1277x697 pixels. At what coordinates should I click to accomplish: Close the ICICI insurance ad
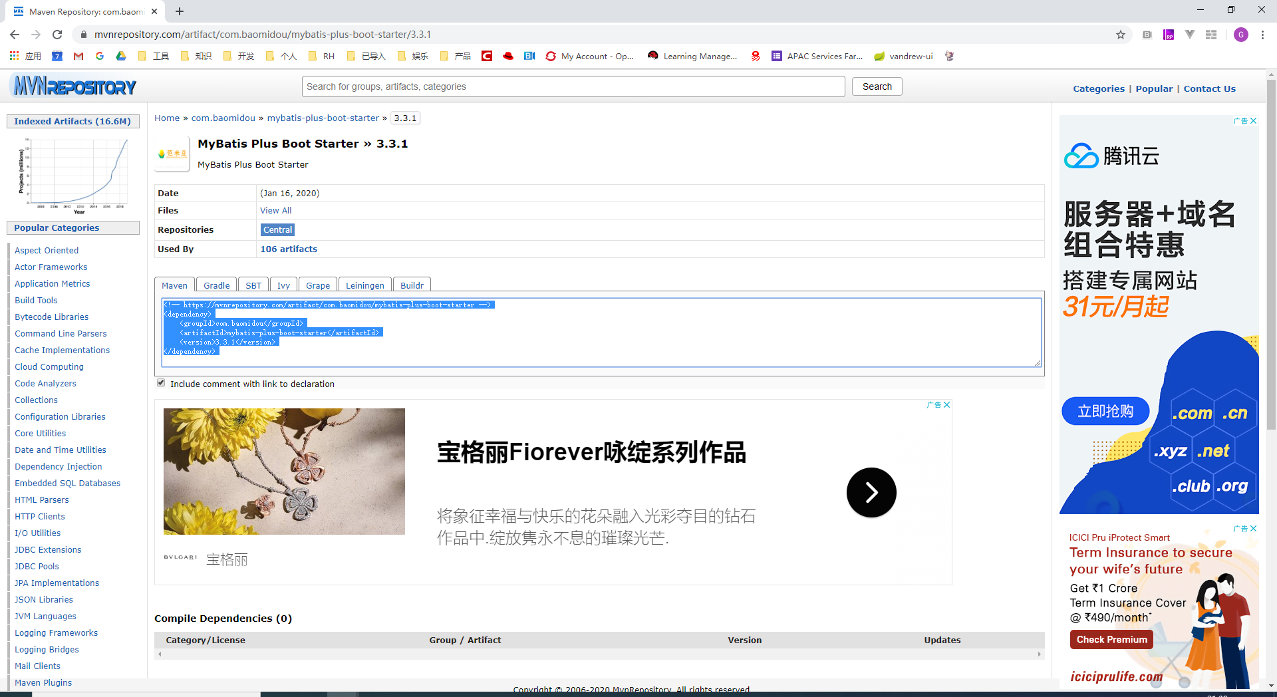click(1253, 529)
